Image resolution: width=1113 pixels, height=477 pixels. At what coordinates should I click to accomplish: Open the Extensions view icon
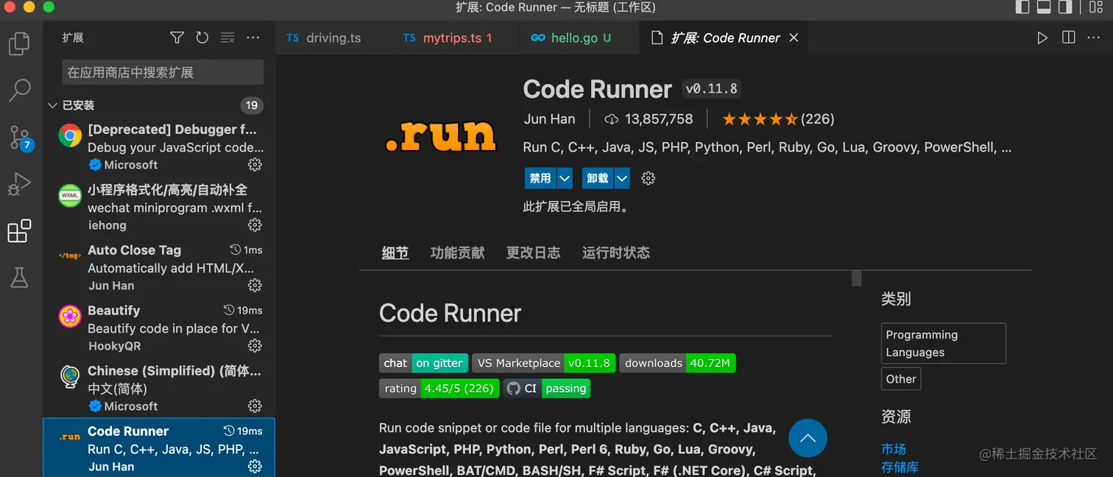click(19, 231)
